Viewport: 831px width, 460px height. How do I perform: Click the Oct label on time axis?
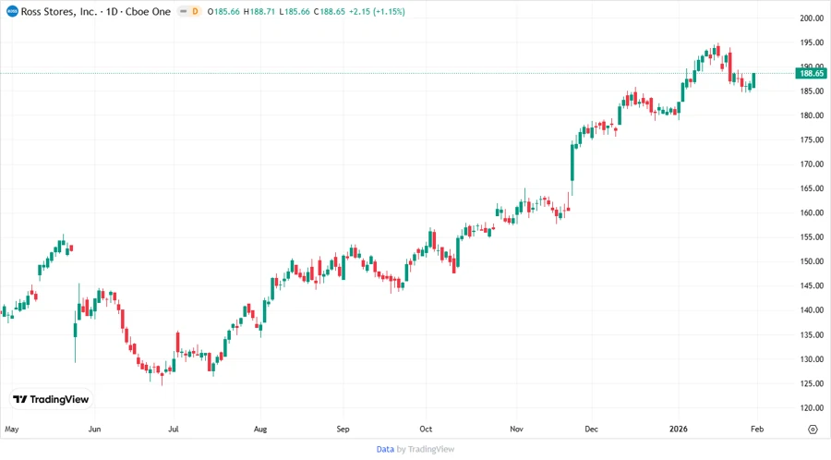click(426, 430)
